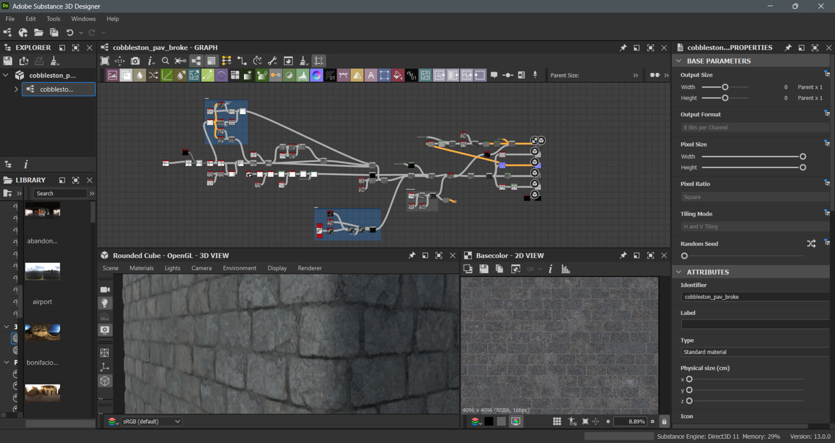Click the Explorer export package icon

click(23, 61)
